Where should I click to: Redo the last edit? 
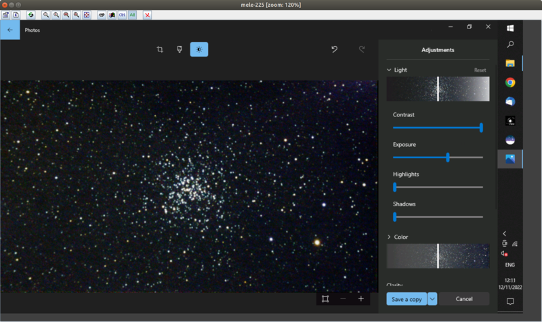coord(362,49)
